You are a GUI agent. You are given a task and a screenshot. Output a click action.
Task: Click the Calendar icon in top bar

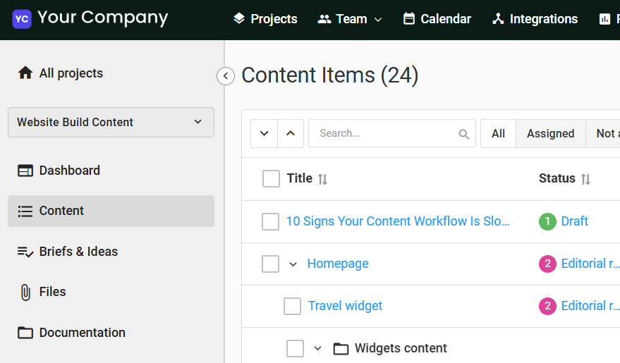pyautogui.click(x=409, y=18)
